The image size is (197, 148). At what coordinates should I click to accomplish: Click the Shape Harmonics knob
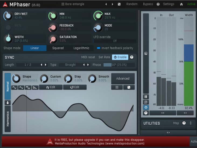16,79
